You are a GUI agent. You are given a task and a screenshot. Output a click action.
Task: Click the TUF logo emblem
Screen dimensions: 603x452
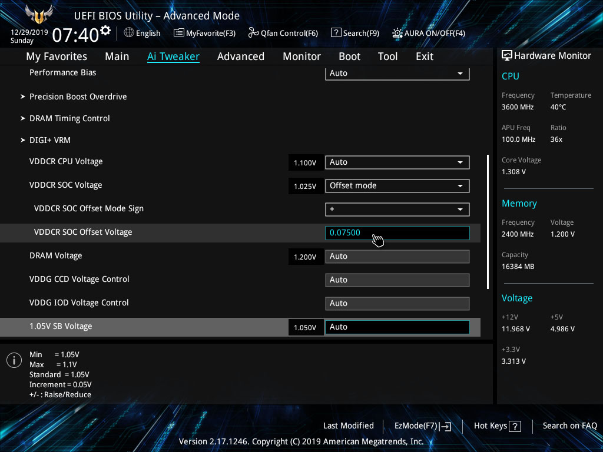(x=39, y=15)
